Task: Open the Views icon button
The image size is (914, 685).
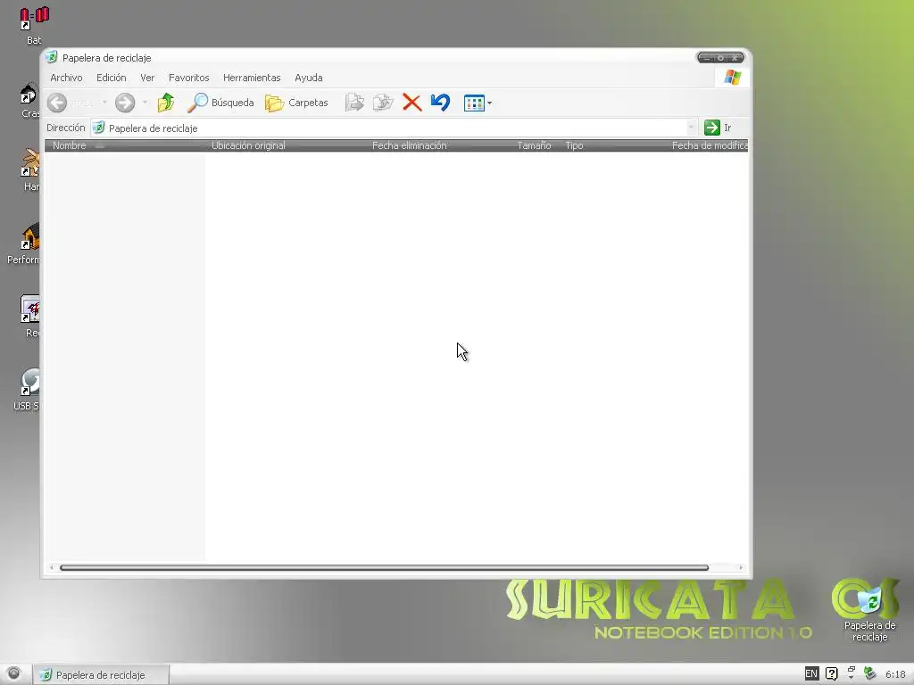Action: (474, 103)
